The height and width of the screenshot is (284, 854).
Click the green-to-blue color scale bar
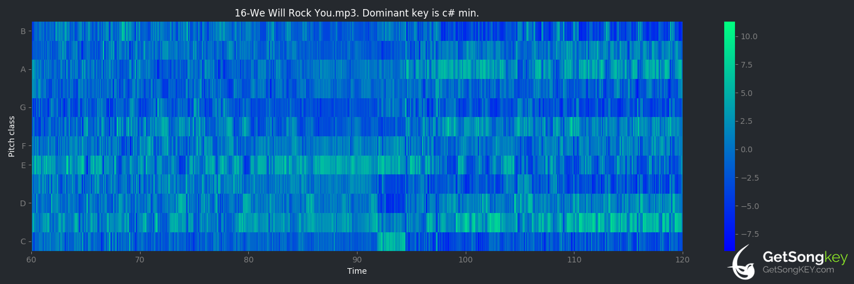pos(729,136)
